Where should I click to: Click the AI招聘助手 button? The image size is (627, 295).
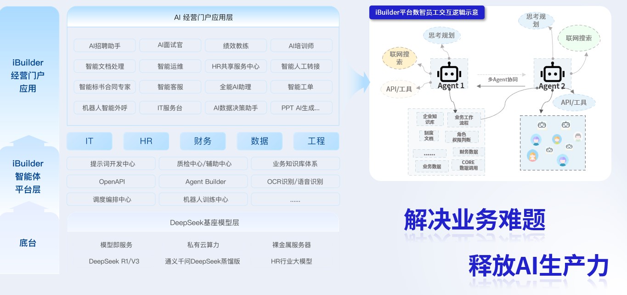(104, 45)
